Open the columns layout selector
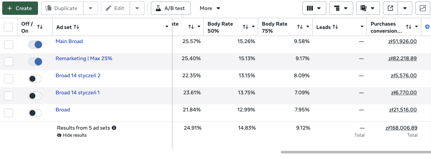 pos(314,8)
